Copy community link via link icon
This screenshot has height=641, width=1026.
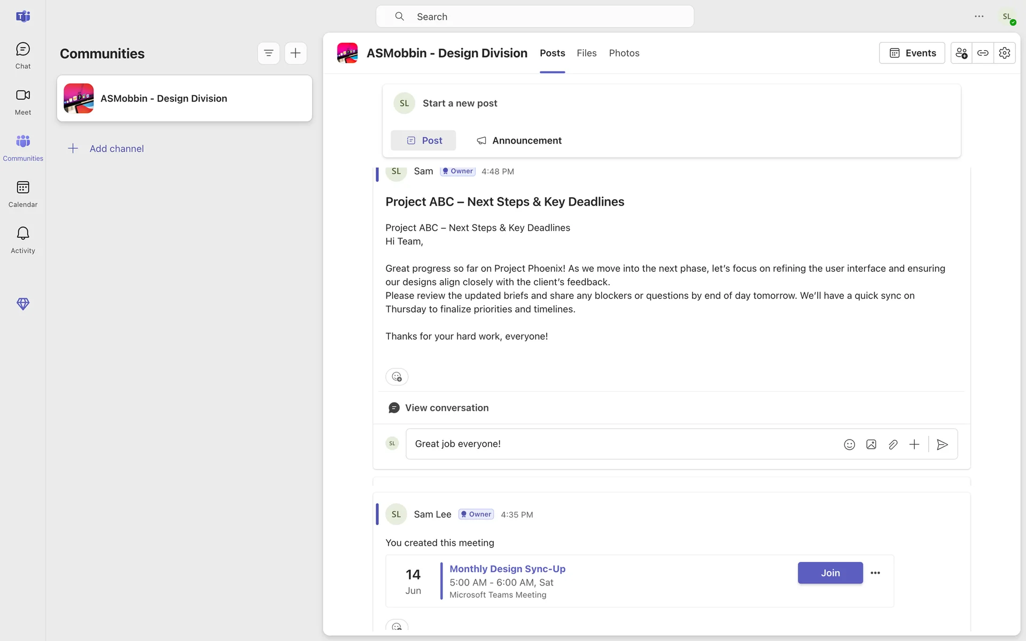click(983, 53)
